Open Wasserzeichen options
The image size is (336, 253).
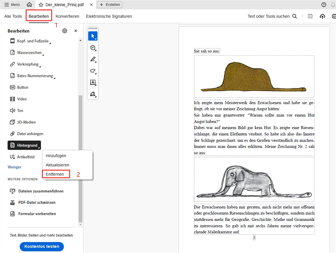27,53
